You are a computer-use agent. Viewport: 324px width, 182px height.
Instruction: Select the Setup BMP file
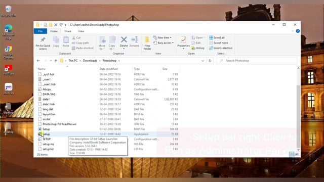[x=108, y=129]
